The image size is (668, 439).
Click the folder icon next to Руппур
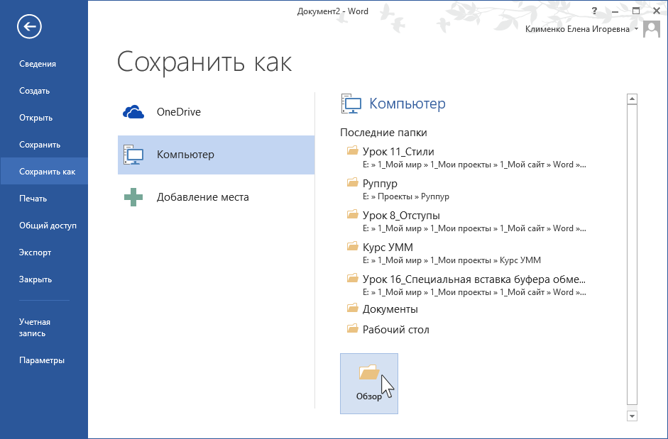click(352, 182)
